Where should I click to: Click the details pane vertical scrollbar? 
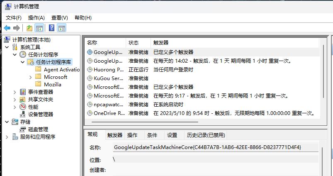pos(322,161)
